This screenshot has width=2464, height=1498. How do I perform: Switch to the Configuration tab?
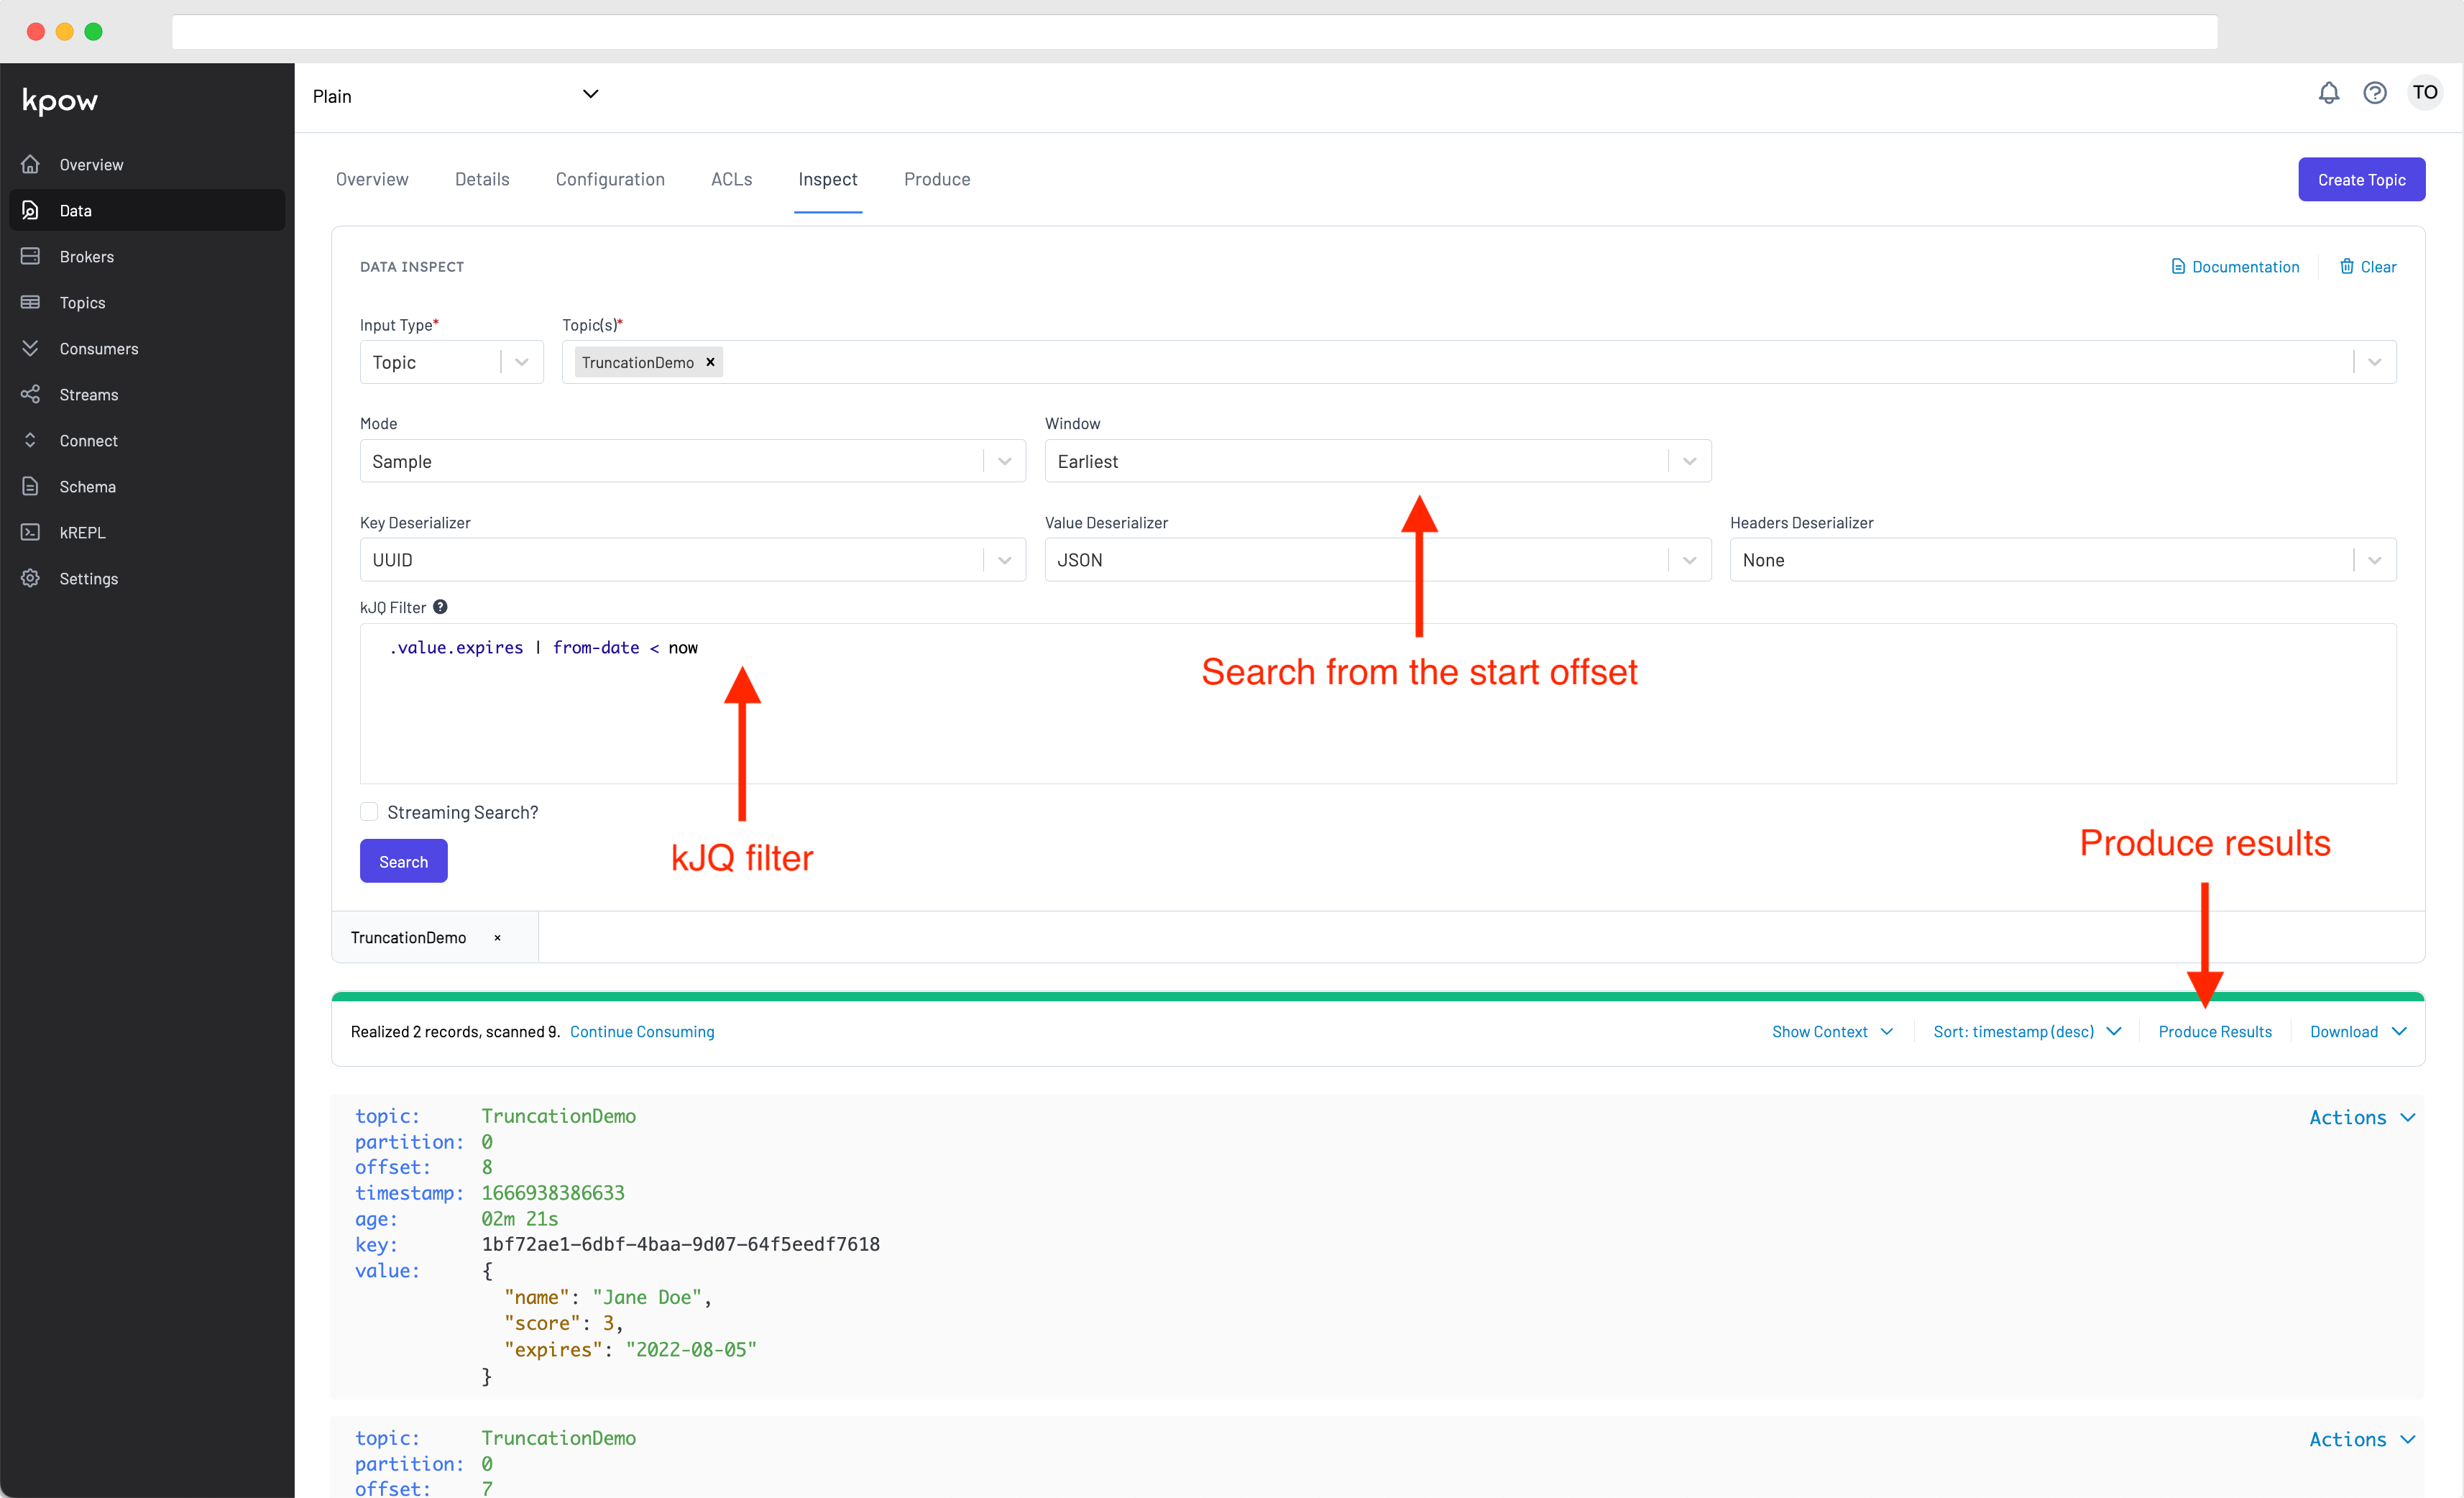(609, 179)
